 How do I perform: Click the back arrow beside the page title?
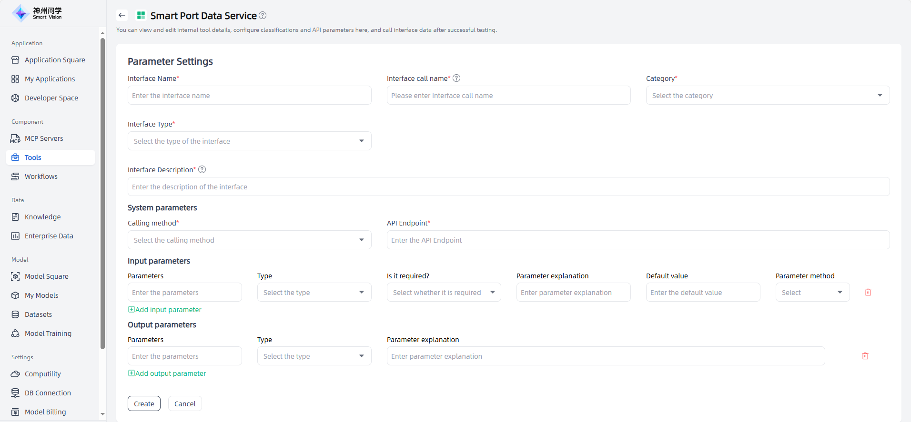pos(122,15)
